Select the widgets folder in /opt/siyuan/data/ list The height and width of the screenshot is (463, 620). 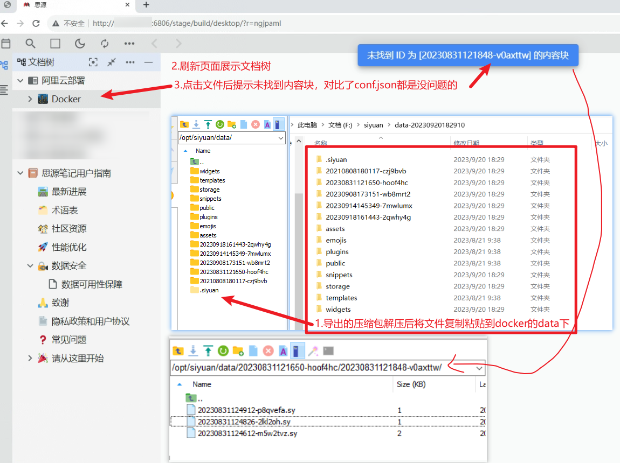(210, 171)
